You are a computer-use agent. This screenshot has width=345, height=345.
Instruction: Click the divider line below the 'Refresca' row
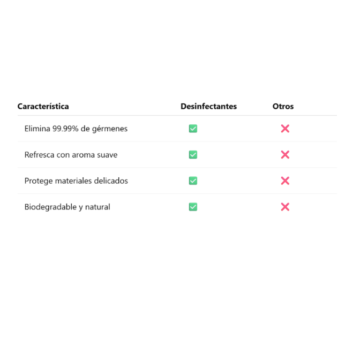click(177, 168)
